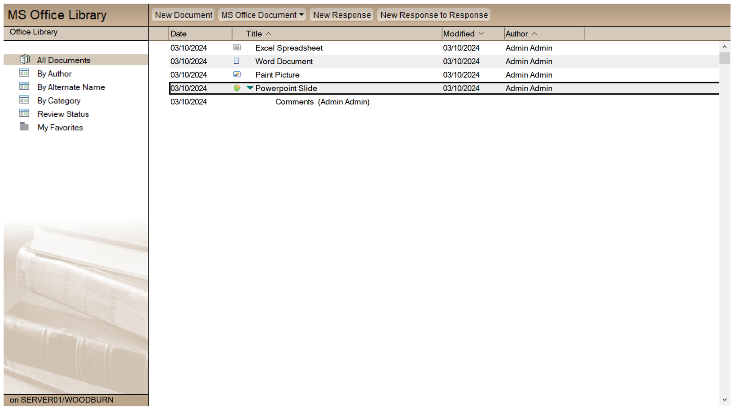This screenshot has width=735, height=413.
Task: Switch to By Alternate Name view
Action: (71, 87)
